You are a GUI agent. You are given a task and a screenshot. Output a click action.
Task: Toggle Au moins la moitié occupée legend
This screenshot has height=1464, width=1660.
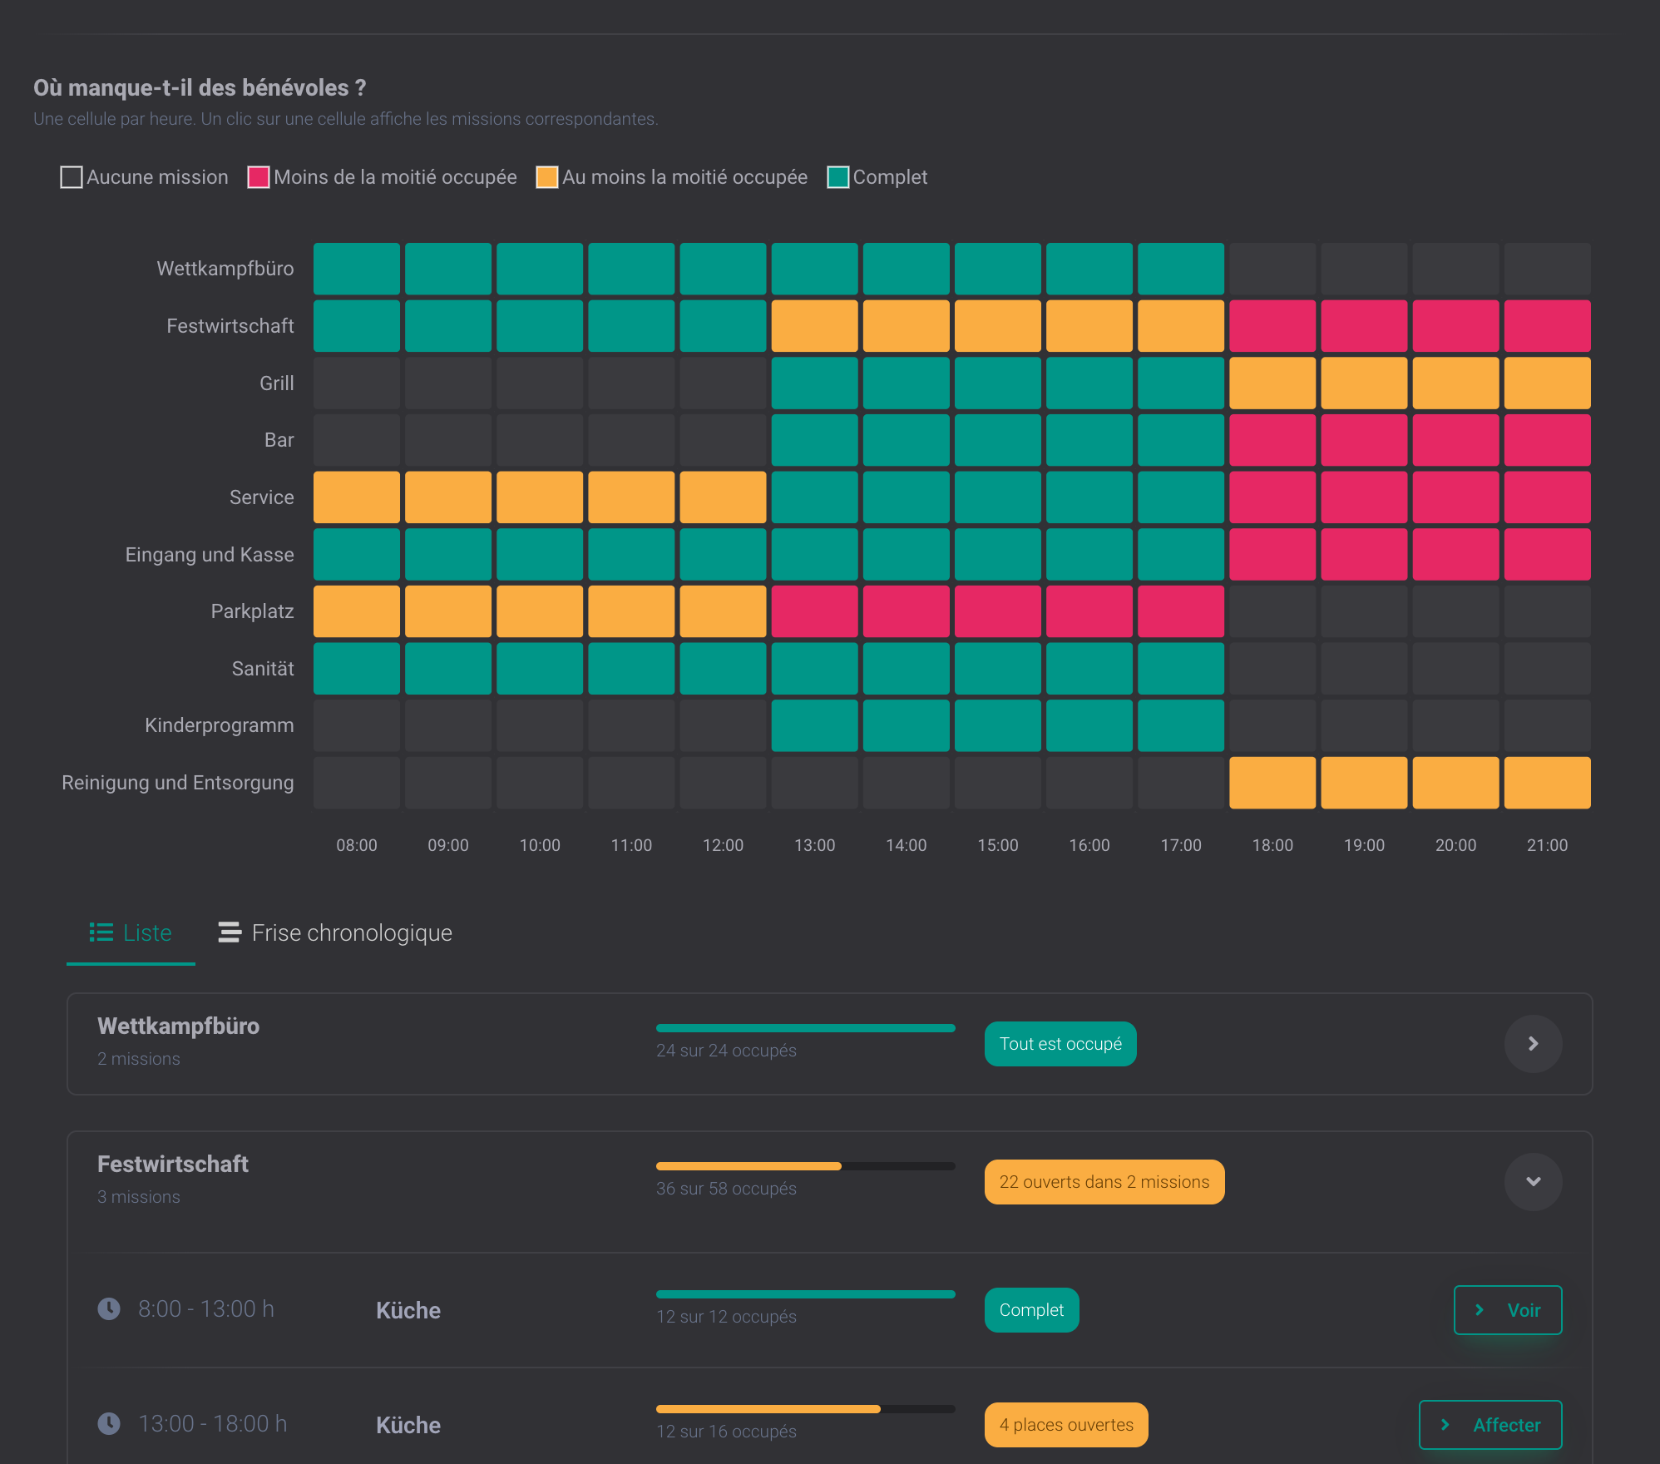(x=547, y=177)
